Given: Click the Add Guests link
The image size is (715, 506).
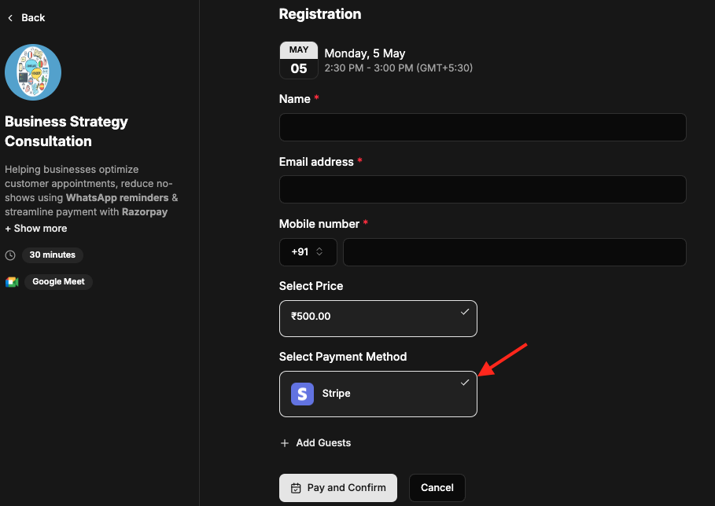Looking at the screenshot, I should [315, 442].
